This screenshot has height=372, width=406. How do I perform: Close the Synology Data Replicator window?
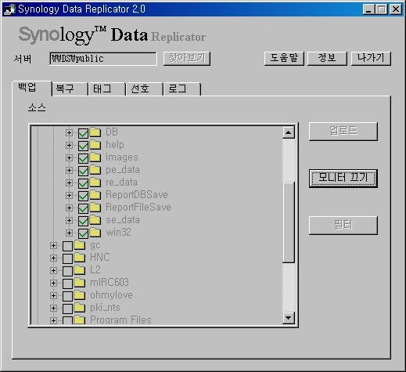pos(396,9)
